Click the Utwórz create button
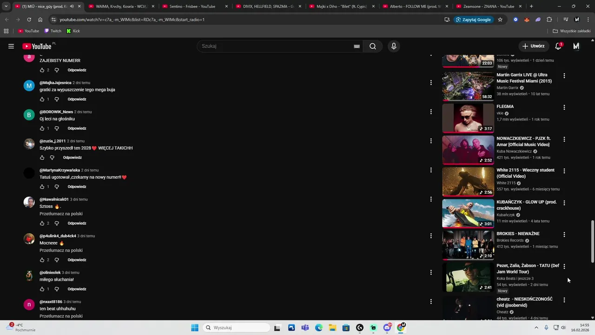This screenshot has height=335, width=595. coord(533,46)
